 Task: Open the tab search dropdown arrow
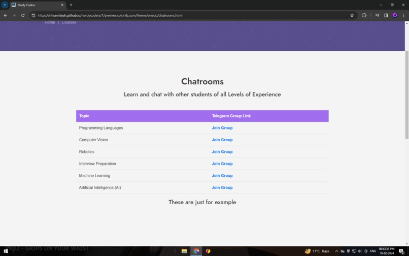point(5,5)
